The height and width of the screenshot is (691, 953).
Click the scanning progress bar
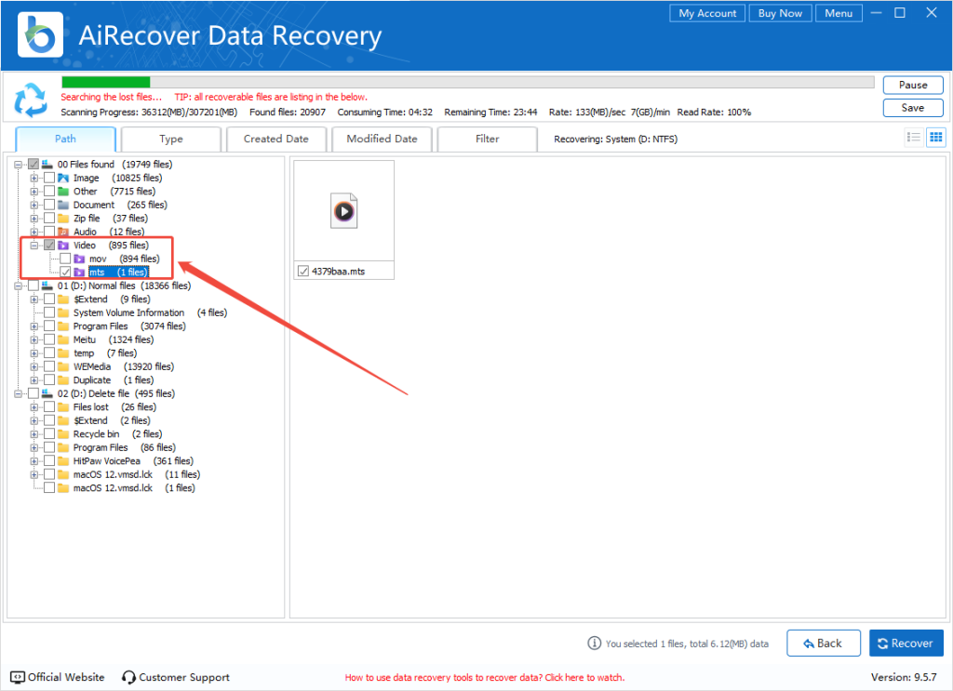465,81
